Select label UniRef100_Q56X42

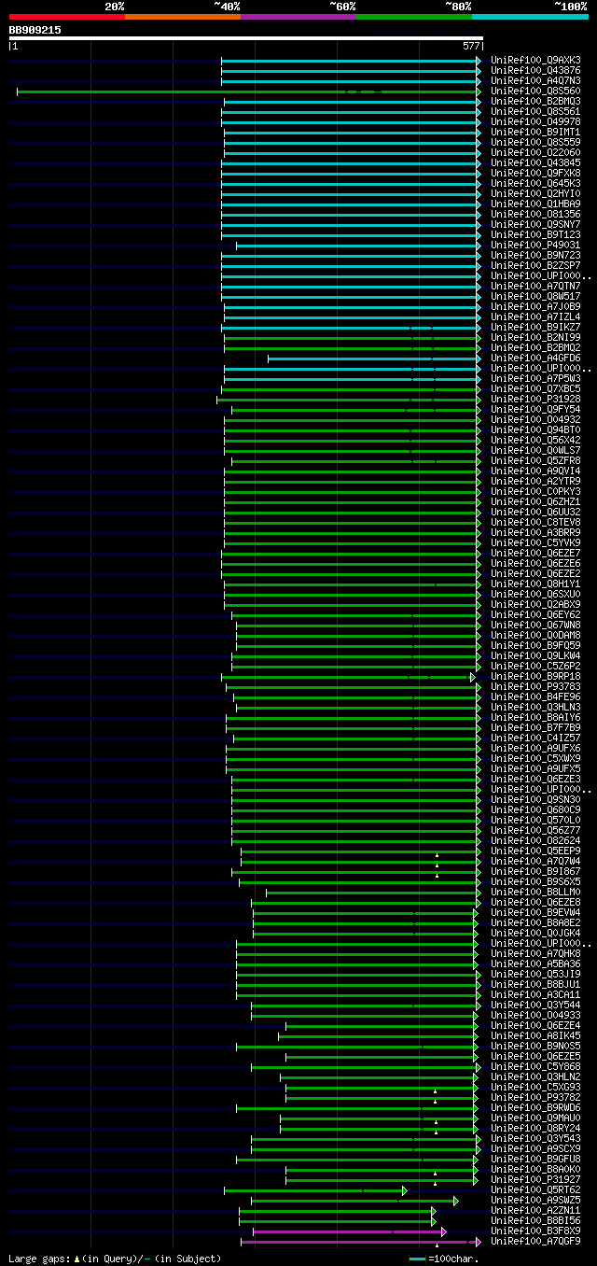point(535,441)
